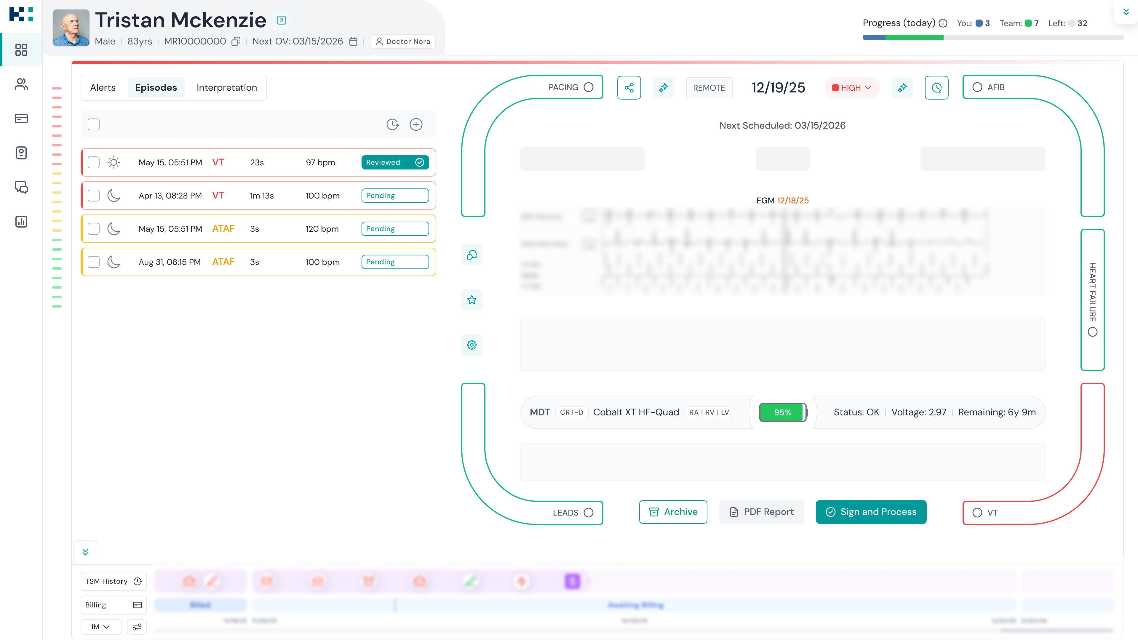Expand the collapsed panel above TSM History
Image resolution: width=1138 pixels, height=640 pixels.
pos(85,552)
